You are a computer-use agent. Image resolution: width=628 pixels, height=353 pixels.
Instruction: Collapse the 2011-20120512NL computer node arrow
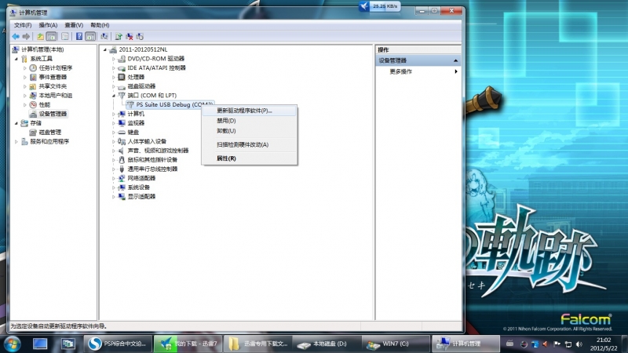point(105,49)
